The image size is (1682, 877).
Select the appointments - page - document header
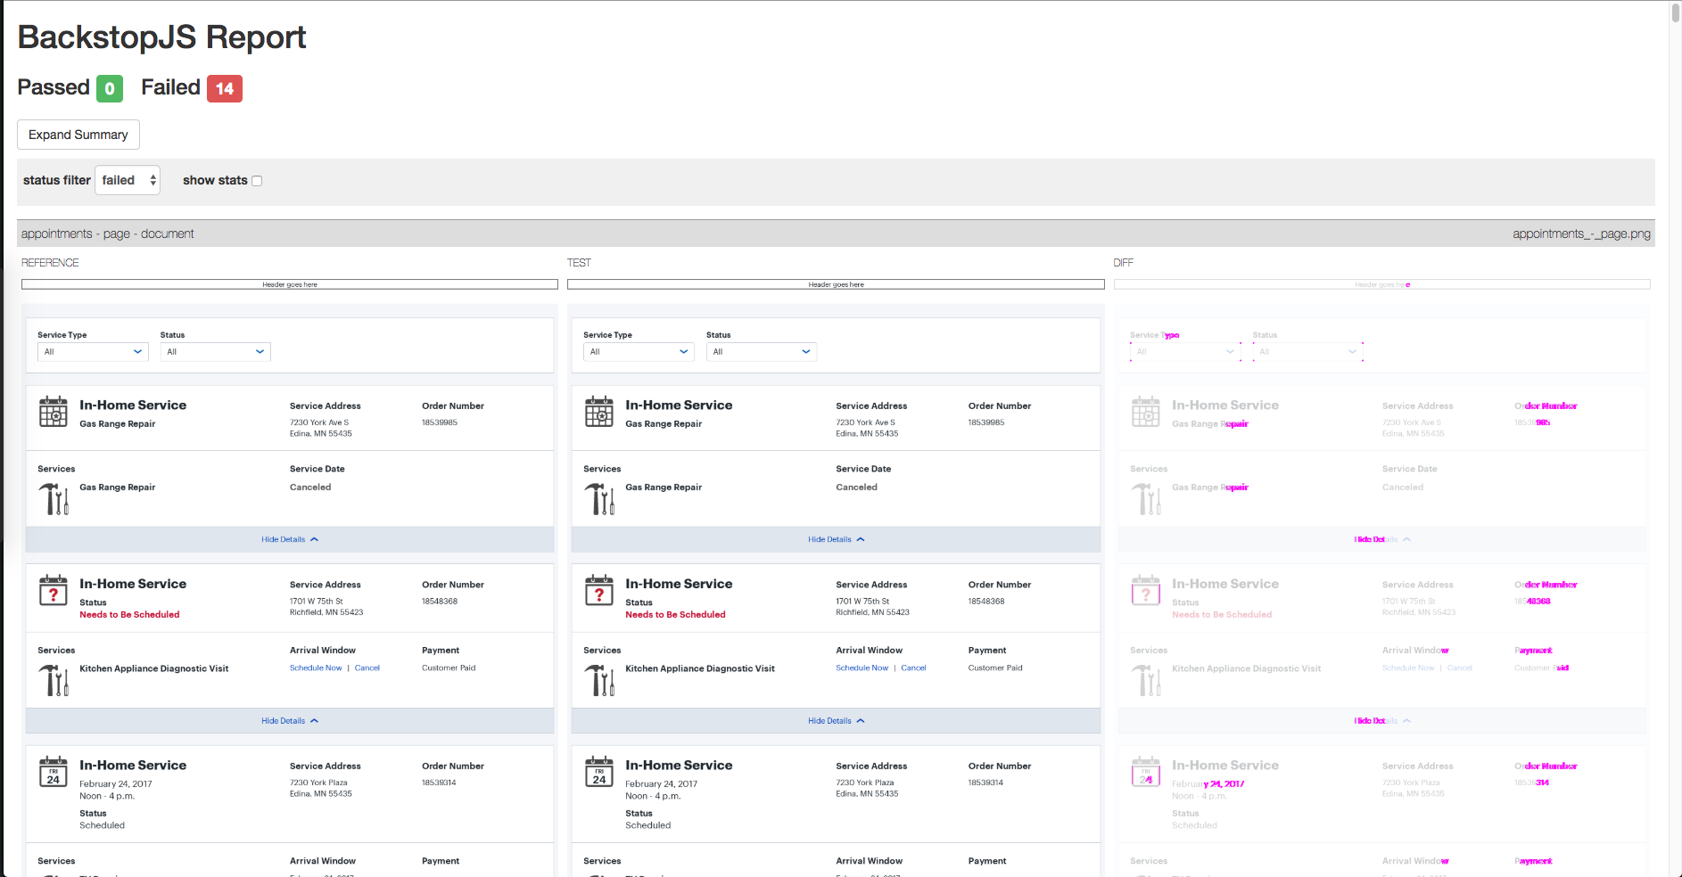107,234
